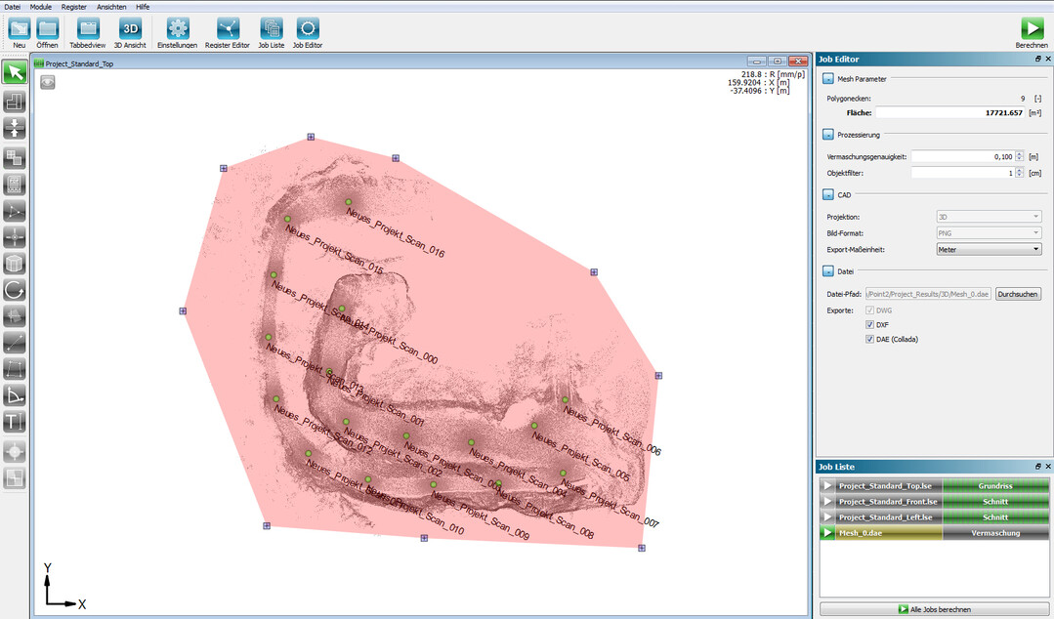Click Vermaschungsgenauigkeit spinner arrows
1054x619 pixels.
(x=1020, y=156)
